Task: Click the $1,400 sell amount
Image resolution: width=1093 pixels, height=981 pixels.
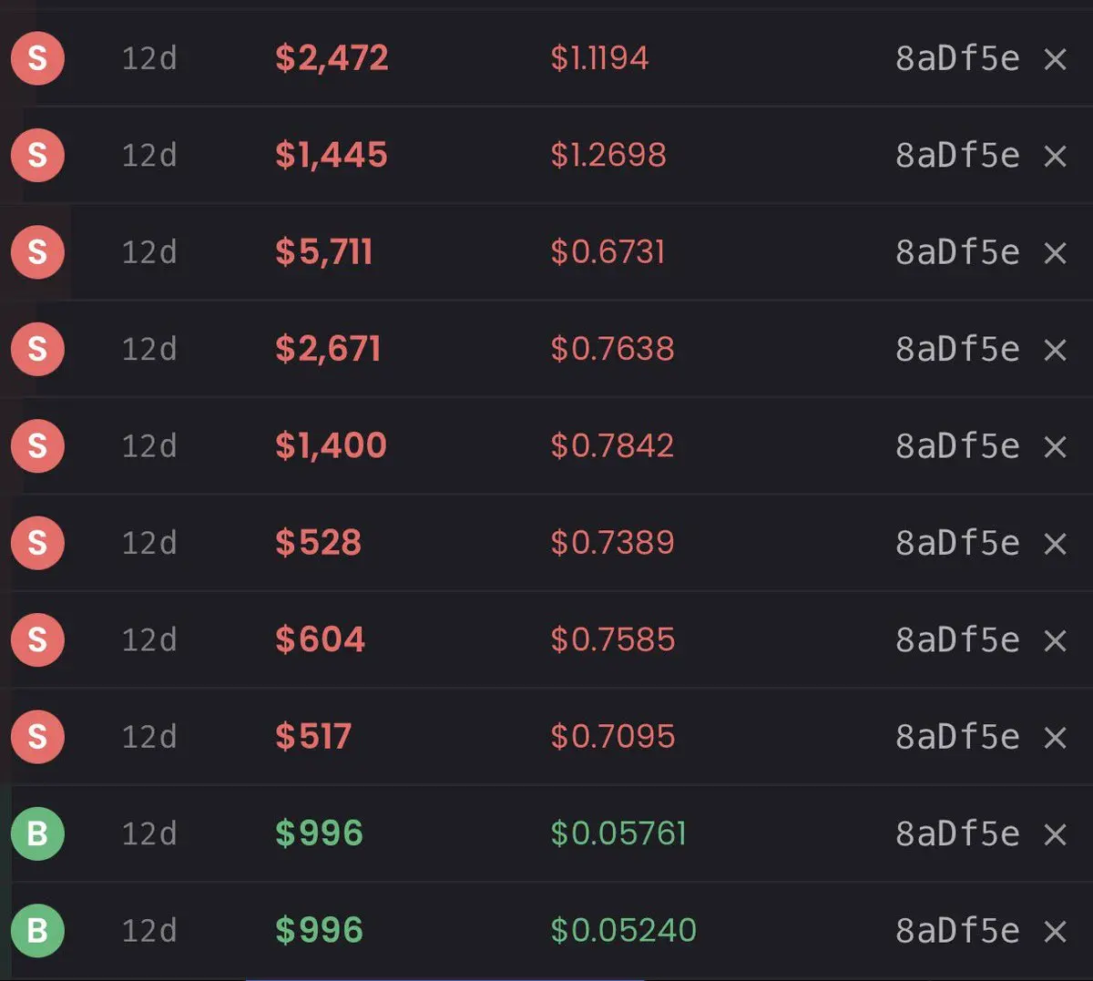Action: (x=331, y=445)
